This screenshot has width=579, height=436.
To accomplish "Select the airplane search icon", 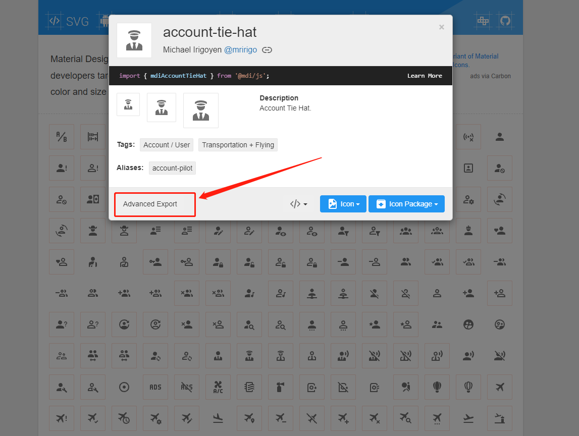I will tap(406, 418).
